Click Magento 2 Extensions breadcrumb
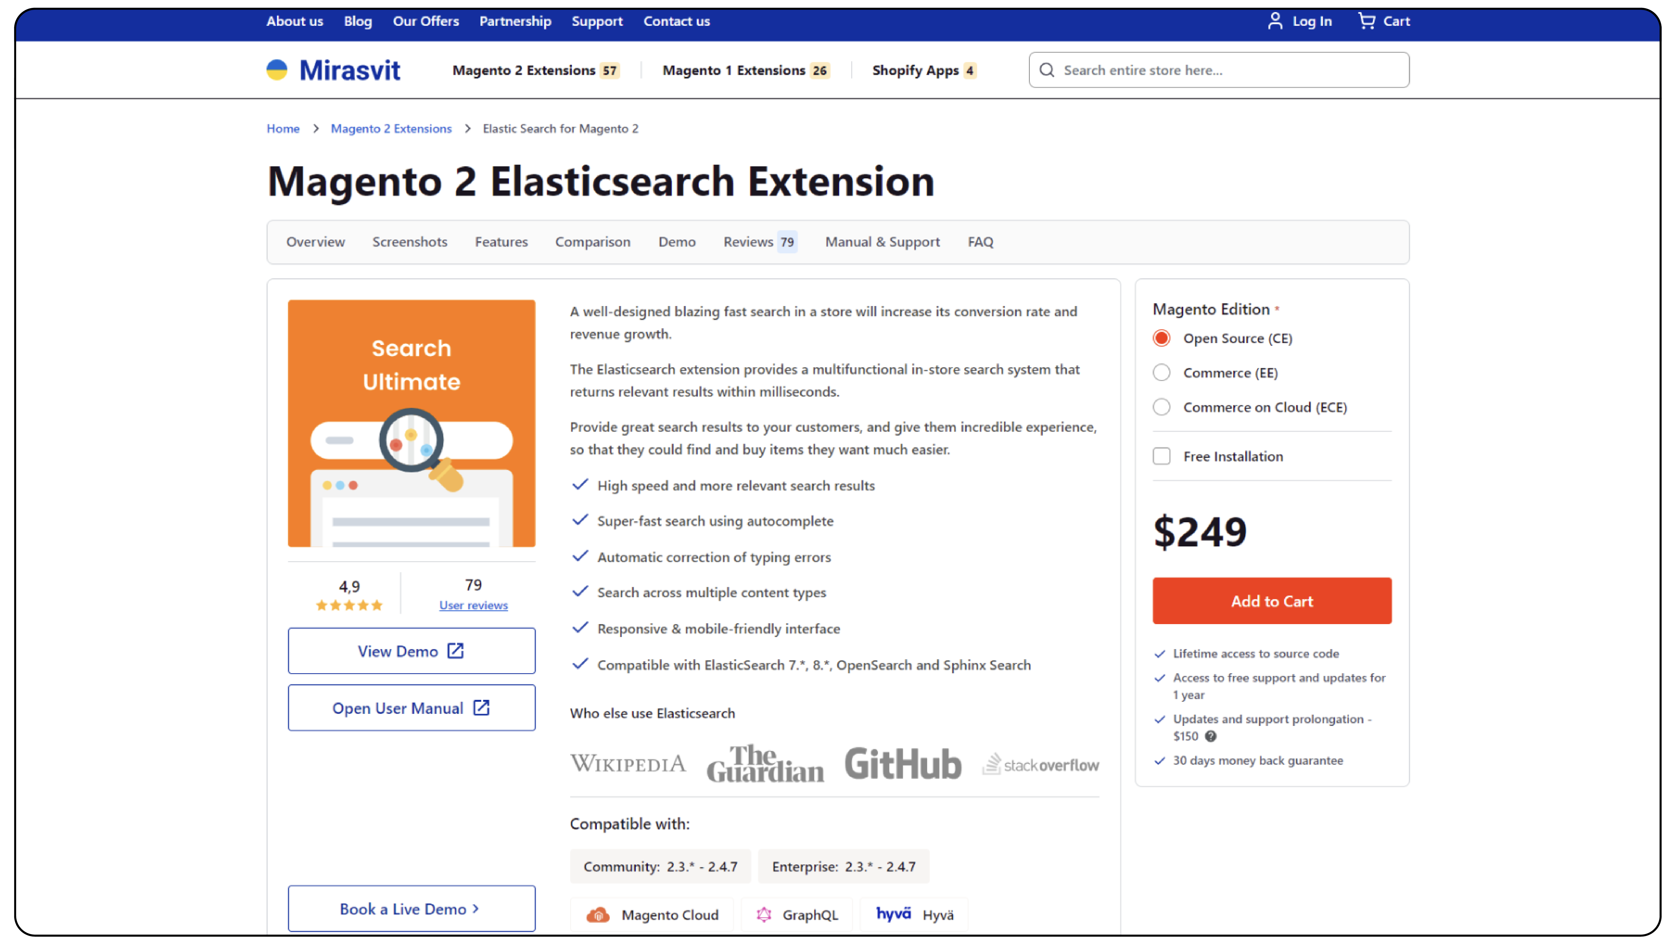Image resolution: width=1676 pixels, height=945 pixels. (391, 129)
